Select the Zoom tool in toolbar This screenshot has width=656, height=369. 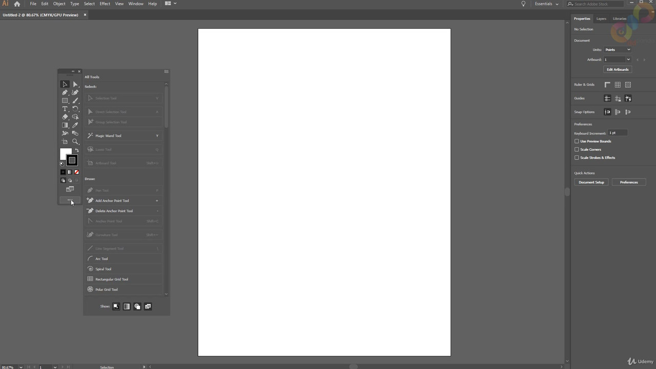pyautogui.click(x=75, y=141)
